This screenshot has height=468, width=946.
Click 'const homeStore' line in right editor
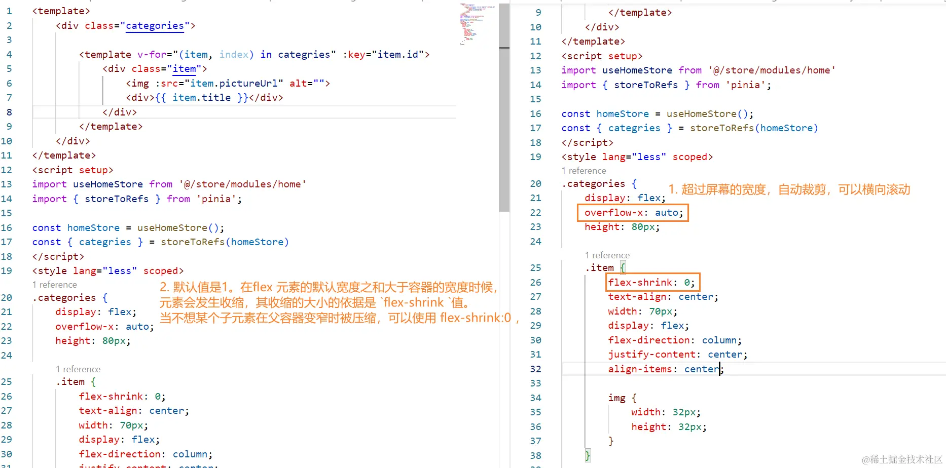coord(658,114)
